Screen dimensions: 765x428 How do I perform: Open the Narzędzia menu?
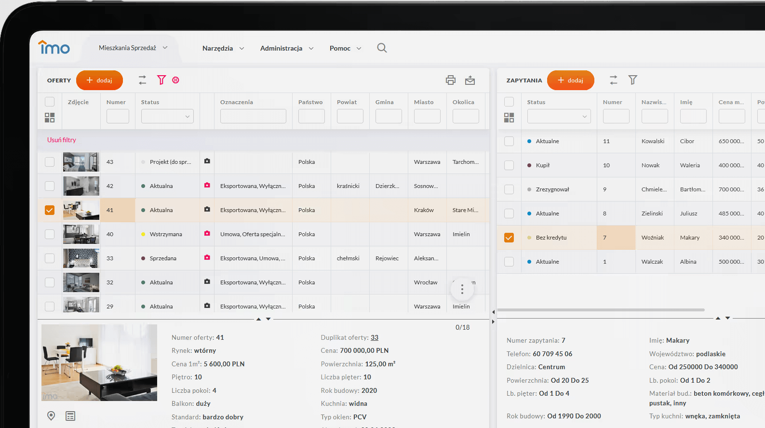[x=223, y=48]
